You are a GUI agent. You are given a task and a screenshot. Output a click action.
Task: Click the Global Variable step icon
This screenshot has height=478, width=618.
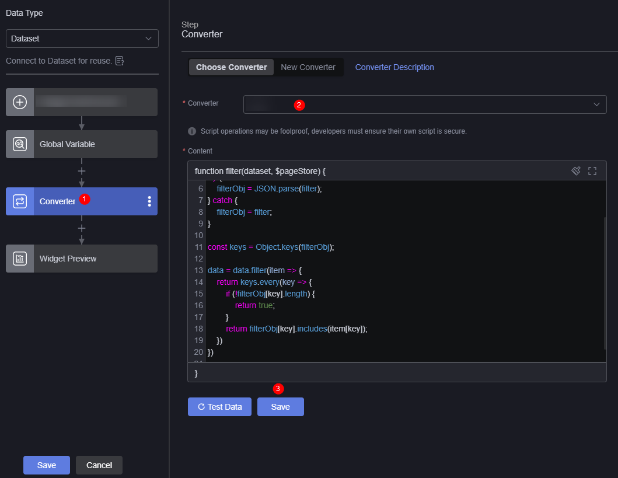[20, 144]
